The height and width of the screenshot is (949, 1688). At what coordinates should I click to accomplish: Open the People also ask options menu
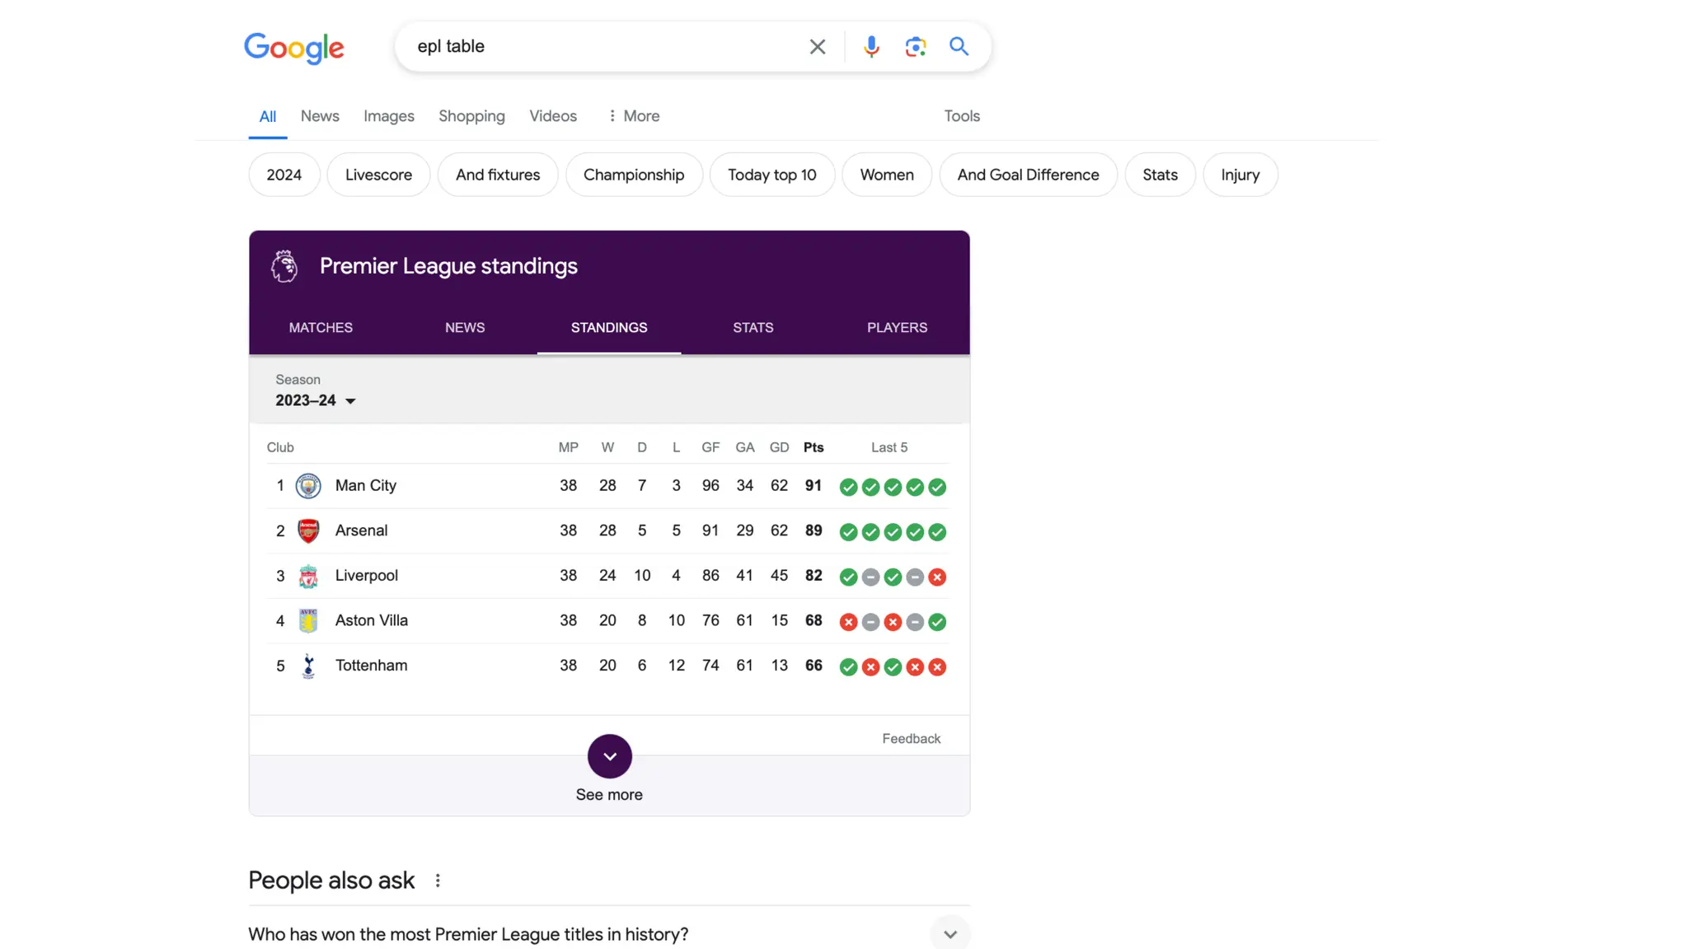point(438,881)
